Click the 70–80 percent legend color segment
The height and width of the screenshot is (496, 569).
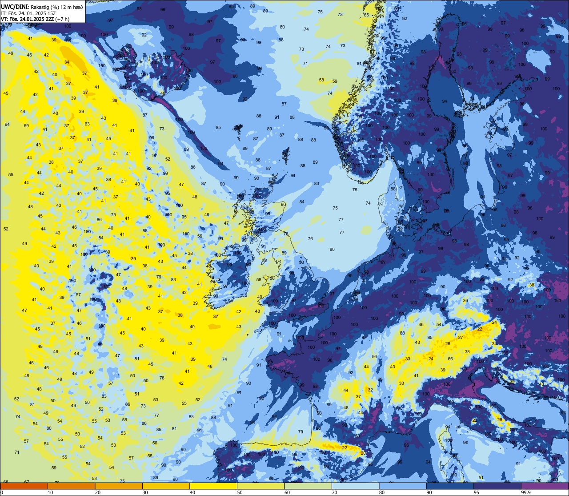(355, 486)
